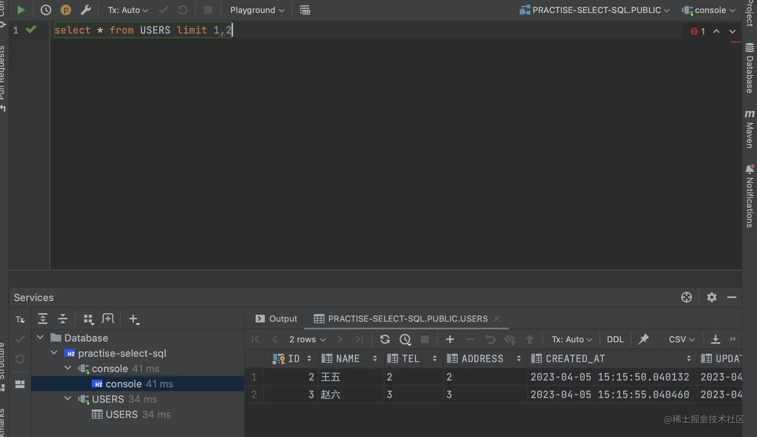Rollback transaction in editor toolbar
This screenshot has height=437, width=757.
[183, 10]
